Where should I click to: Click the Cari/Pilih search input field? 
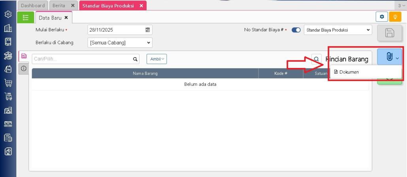click(82, 59)
